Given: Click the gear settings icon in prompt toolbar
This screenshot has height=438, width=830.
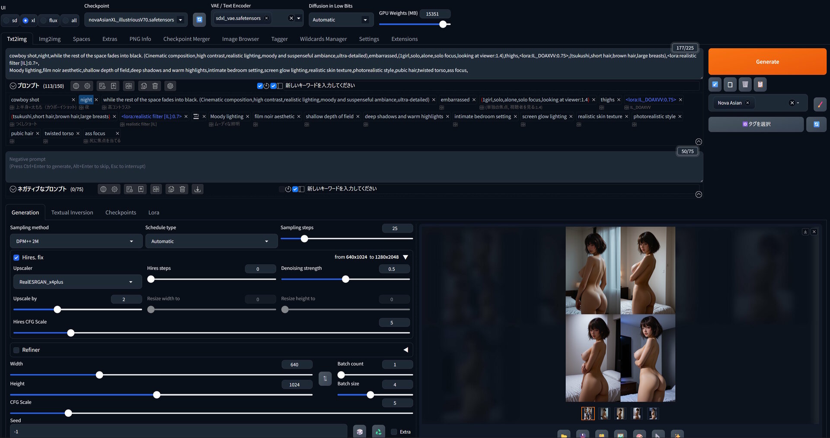Looking at the screenshot, I should click(x=87, y=86).
